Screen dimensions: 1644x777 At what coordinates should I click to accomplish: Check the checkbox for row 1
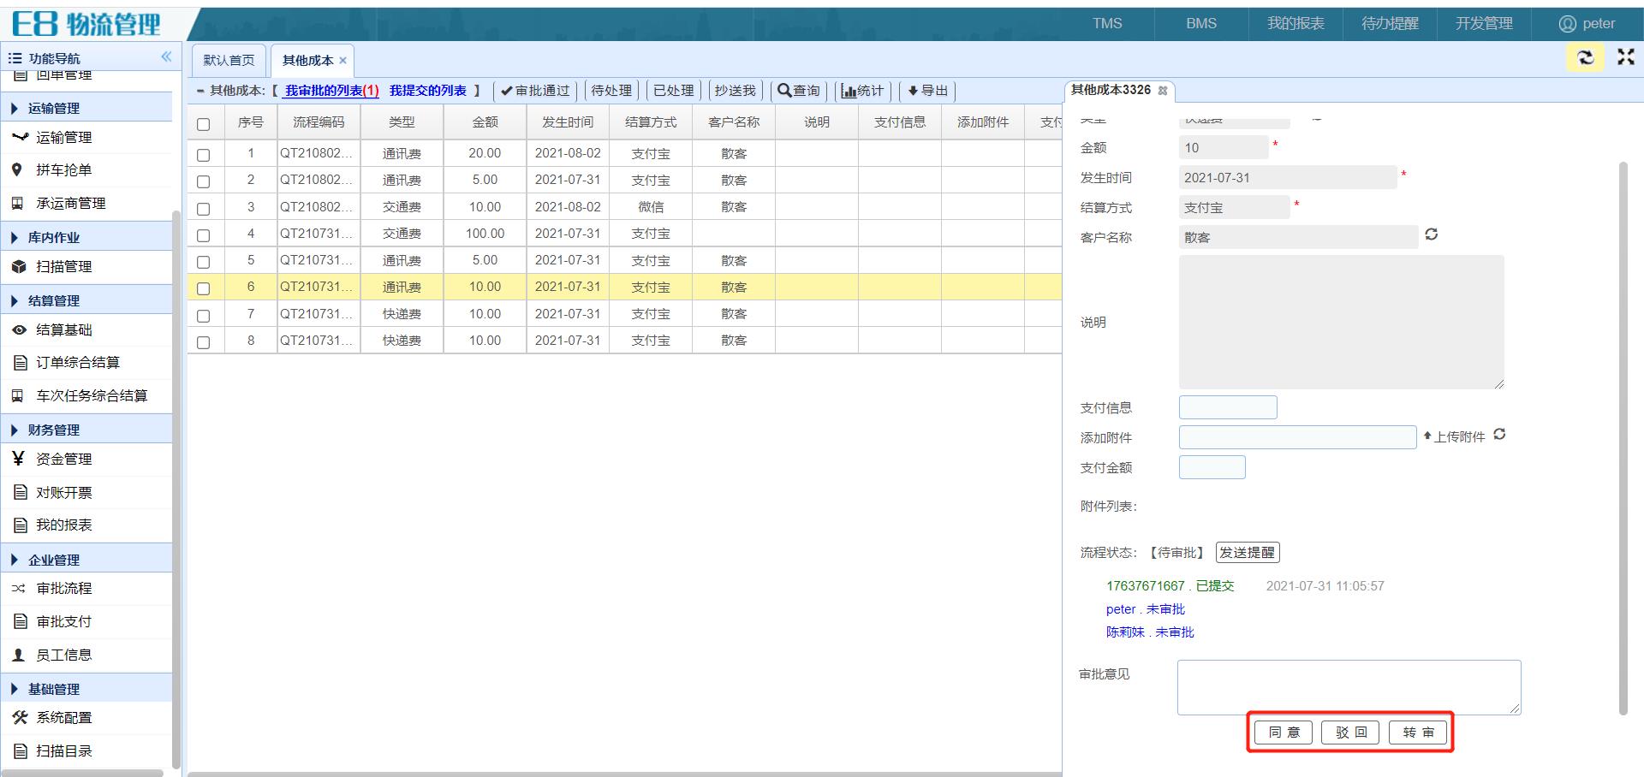point(203,155)
